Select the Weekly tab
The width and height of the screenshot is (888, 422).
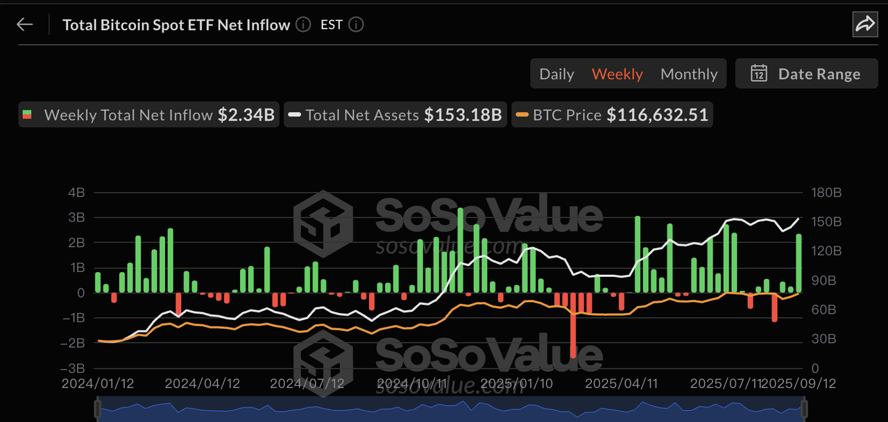pos(617,74)
